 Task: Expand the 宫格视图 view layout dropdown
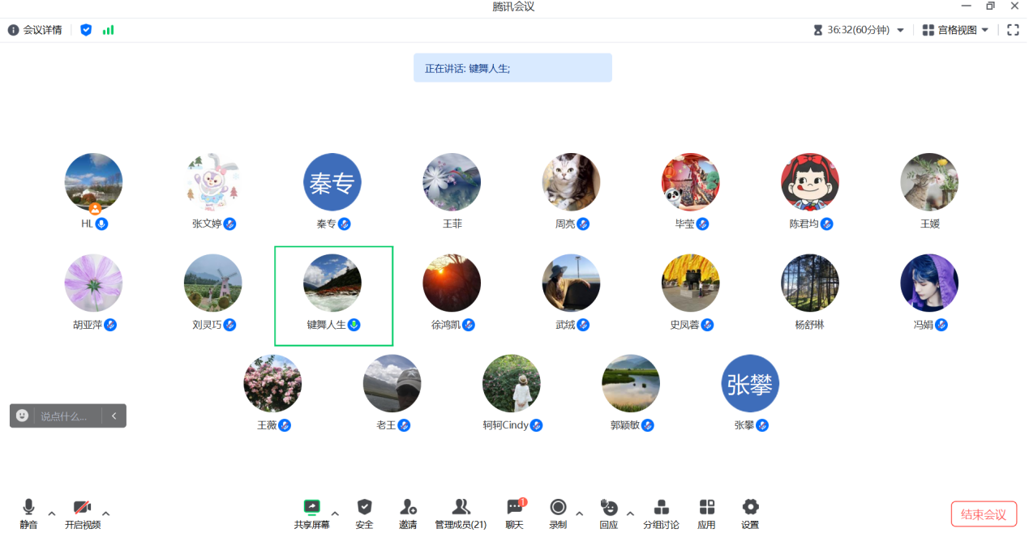click(x=984, y=29)
